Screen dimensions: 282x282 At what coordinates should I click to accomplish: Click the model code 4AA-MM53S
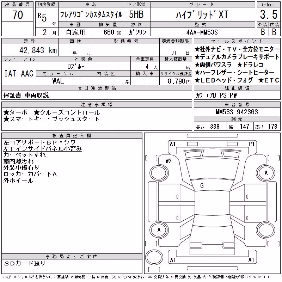(x=202, y=32)
